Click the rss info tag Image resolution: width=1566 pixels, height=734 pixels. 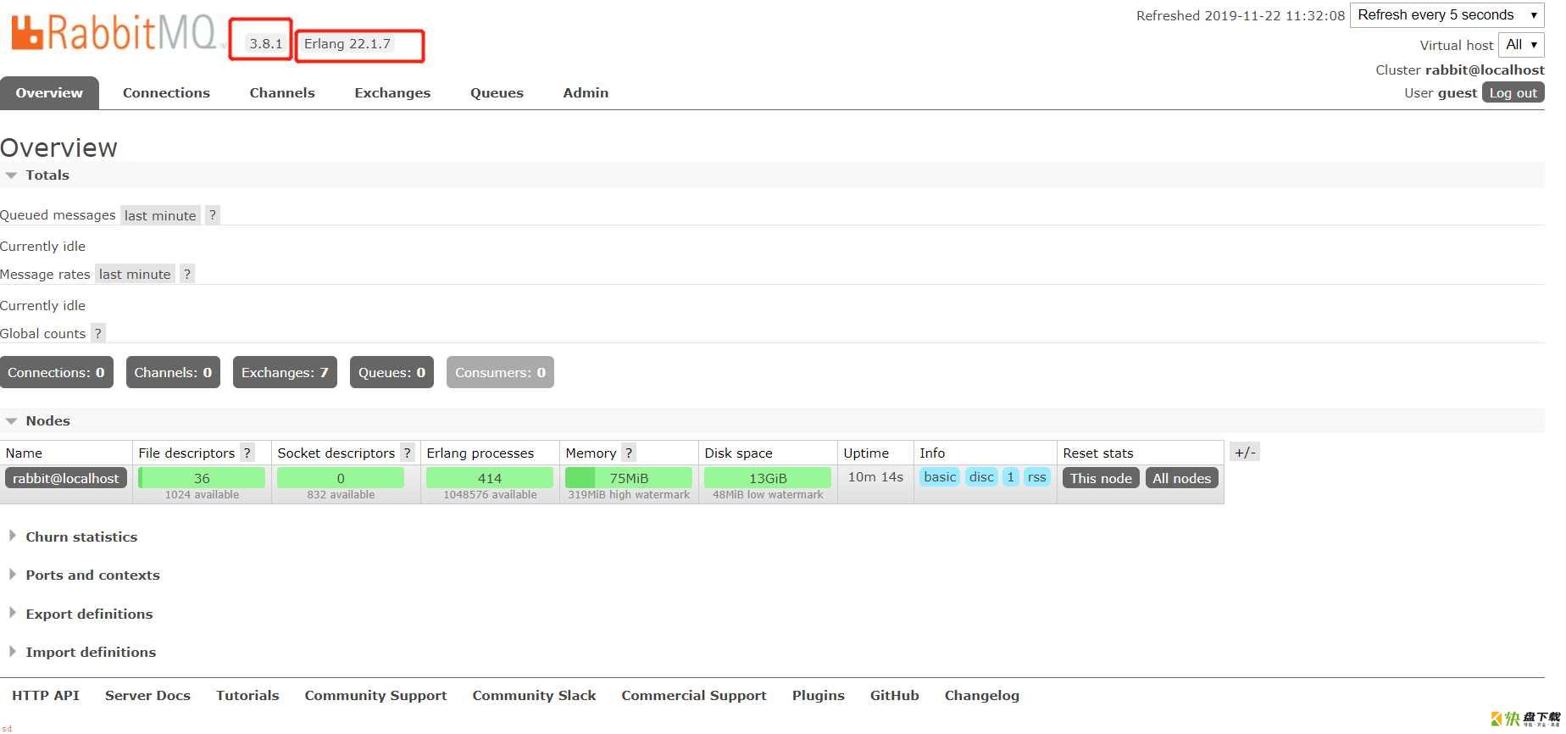[1036, 477]
